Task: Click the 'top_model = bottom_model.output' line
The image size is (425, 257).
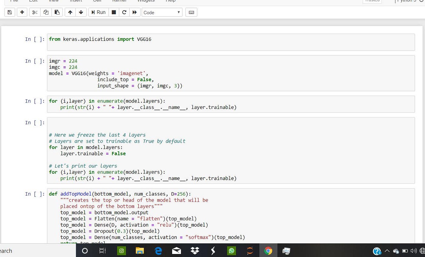Action: [x=104, y=213]
